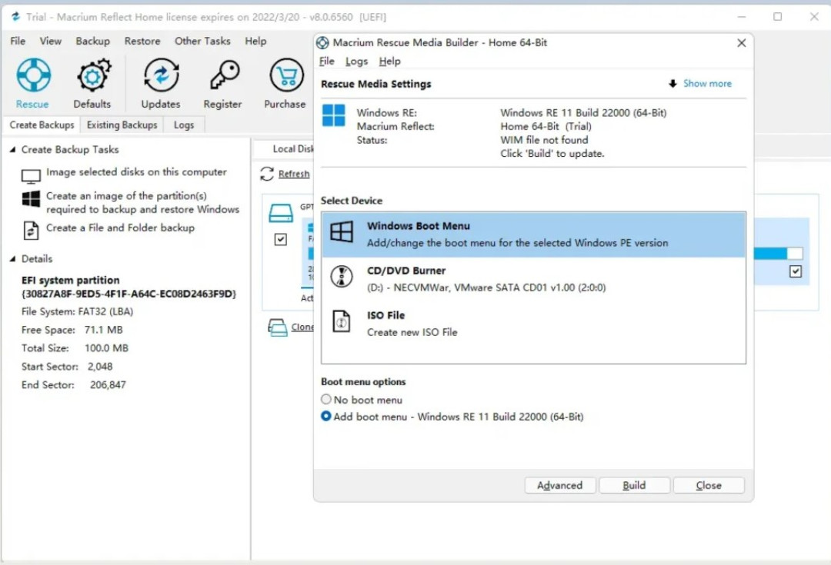Open Help menu in Rescue Media Builder

click(x=389, y=61)
